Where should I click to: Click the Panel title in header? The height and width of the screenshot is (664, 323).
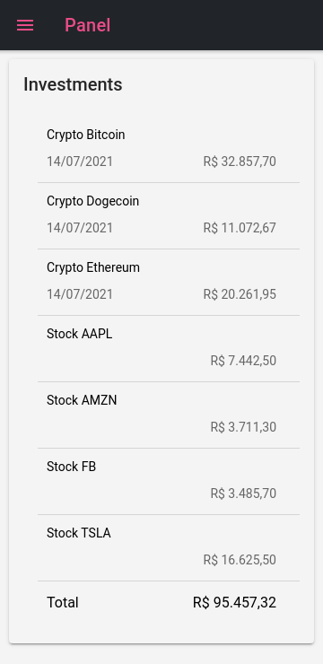point(88,25)
